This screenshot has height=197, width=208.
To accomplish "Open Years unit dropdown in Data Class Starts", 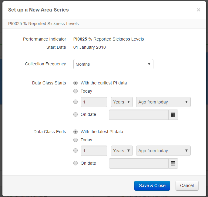I will pyautogui.click(x=122, y=102).
